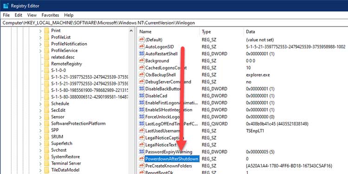Click the AutoLogonSID string icon
This screenshot has height=174, width=348.
142,46
